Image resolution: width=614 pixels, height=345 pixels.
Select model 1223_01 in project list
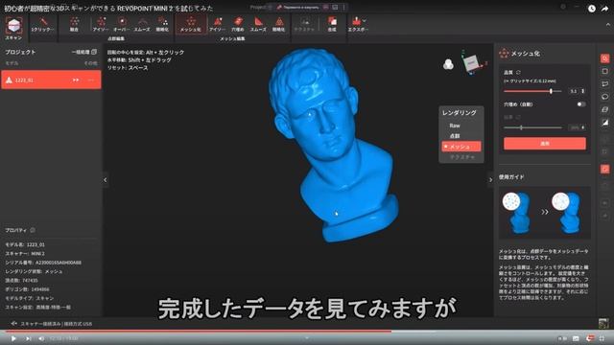(51, 80)
